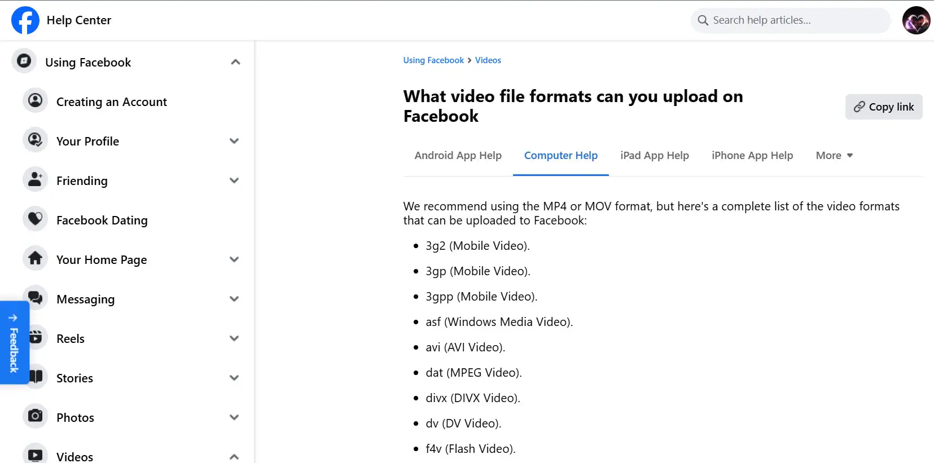
Task: Click the 'dv (DV Video).' list item
Action: pyautogui.click(x=463, y=424)
